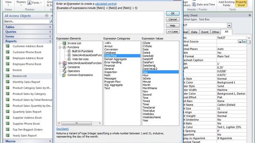Image resolution: width=255 pixels, height=143 pixels.
Task: Click the Quarterly Sales Report icon
Action: [x=8, y=112]
